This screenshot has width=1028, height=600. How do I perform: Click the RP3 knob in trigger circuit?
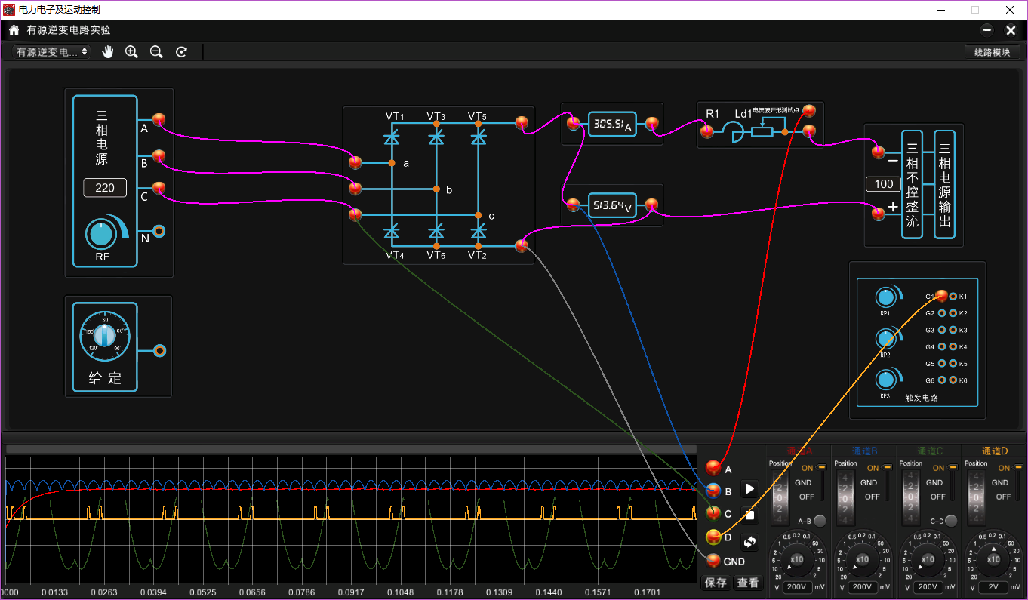pyautogui.click(x=886, y=380)
